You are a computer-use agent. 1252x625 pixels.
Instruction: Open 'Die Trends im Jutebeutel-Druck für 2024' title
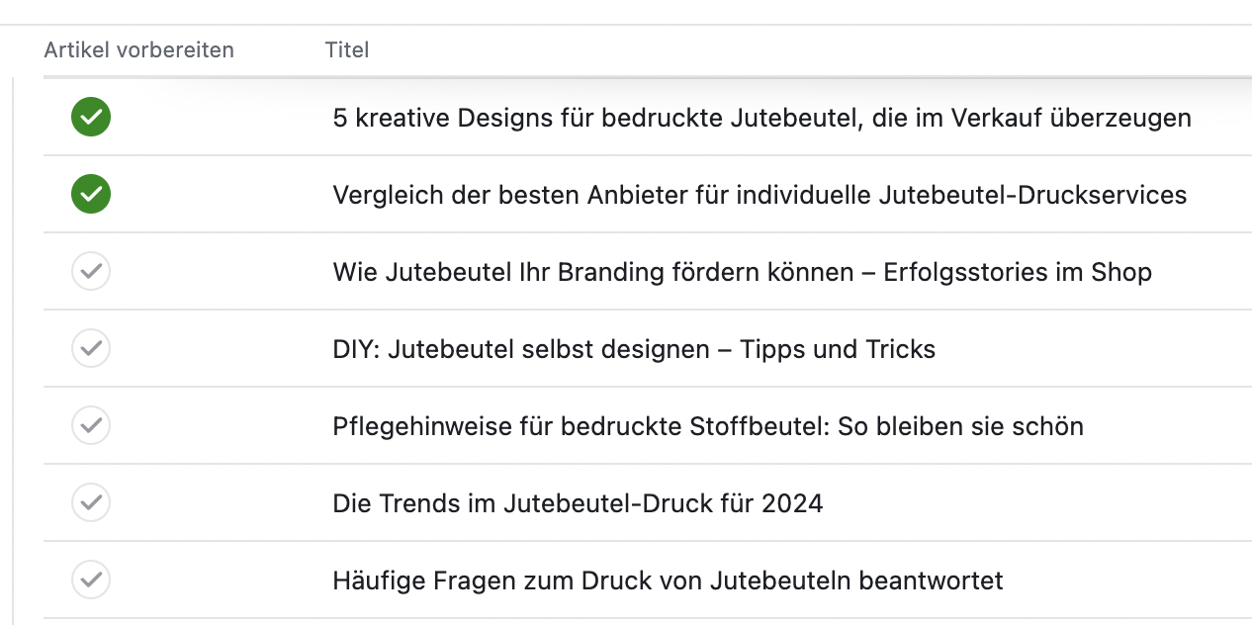click(x=578, y=503)
